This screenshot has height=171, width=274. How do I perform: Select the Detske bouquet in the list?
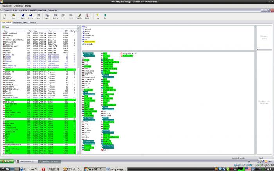(x=87, y=33)
